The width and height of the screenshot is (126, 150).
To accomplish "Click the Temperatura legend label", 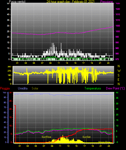I will point(93,88).
